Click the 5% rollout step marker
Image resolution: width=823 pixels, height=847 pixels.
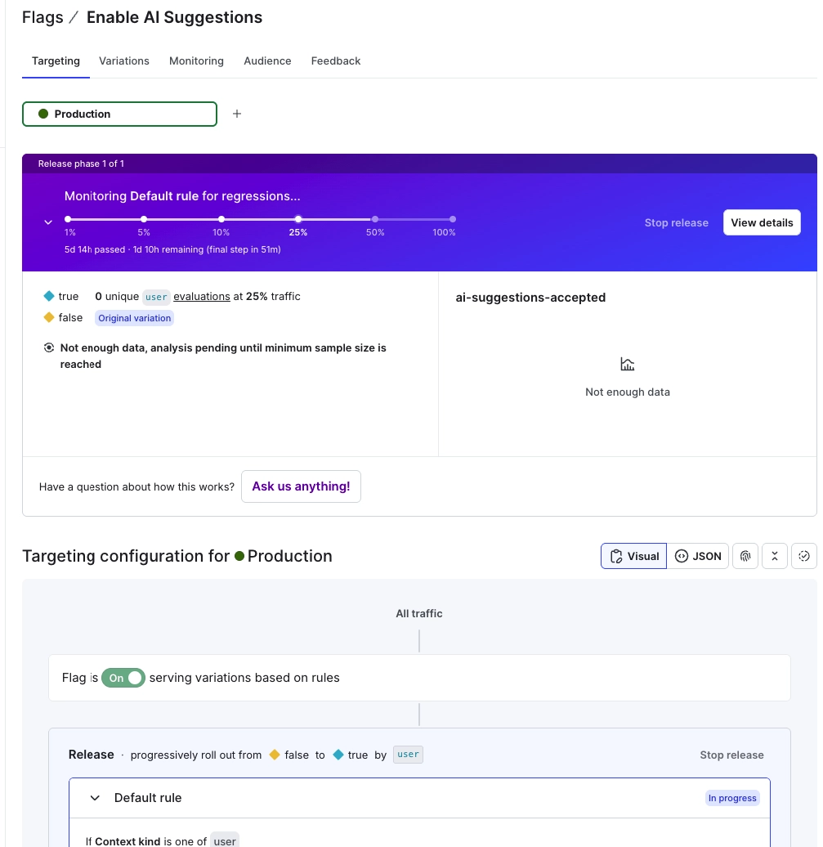click(x=144, y=219)
